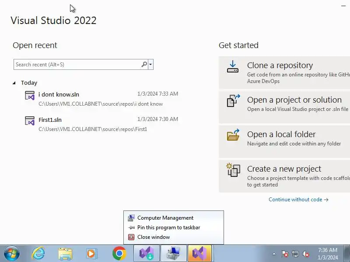This screenshot has height=262, width=350.
Task: Choose Open a project or solution
Action: (284, 107)
